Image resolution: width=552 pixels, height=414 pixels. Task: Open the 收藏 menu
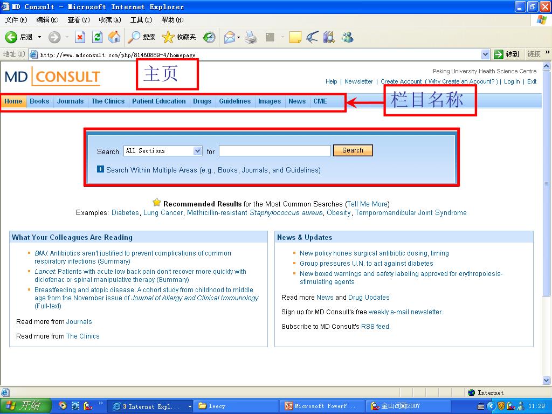[110, 20]
